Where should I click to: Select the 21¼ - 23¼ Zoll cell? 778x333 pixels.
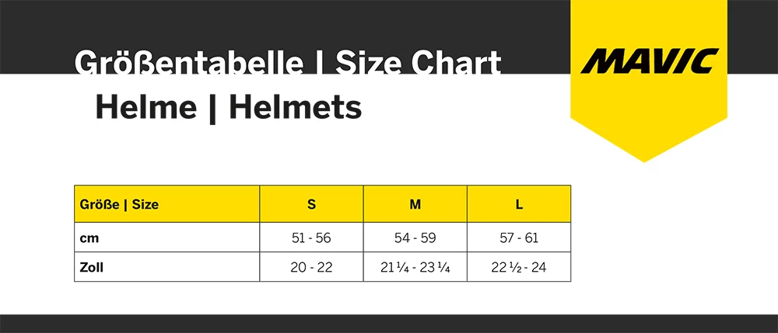pos(415,268)
